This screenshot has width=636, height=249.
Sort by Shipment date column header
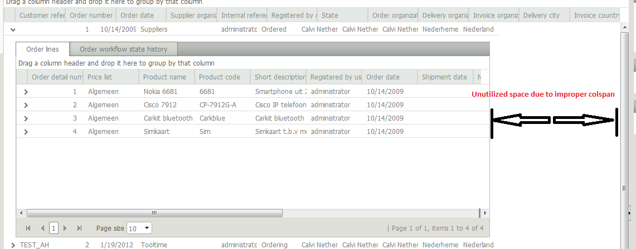pos(444,77)
